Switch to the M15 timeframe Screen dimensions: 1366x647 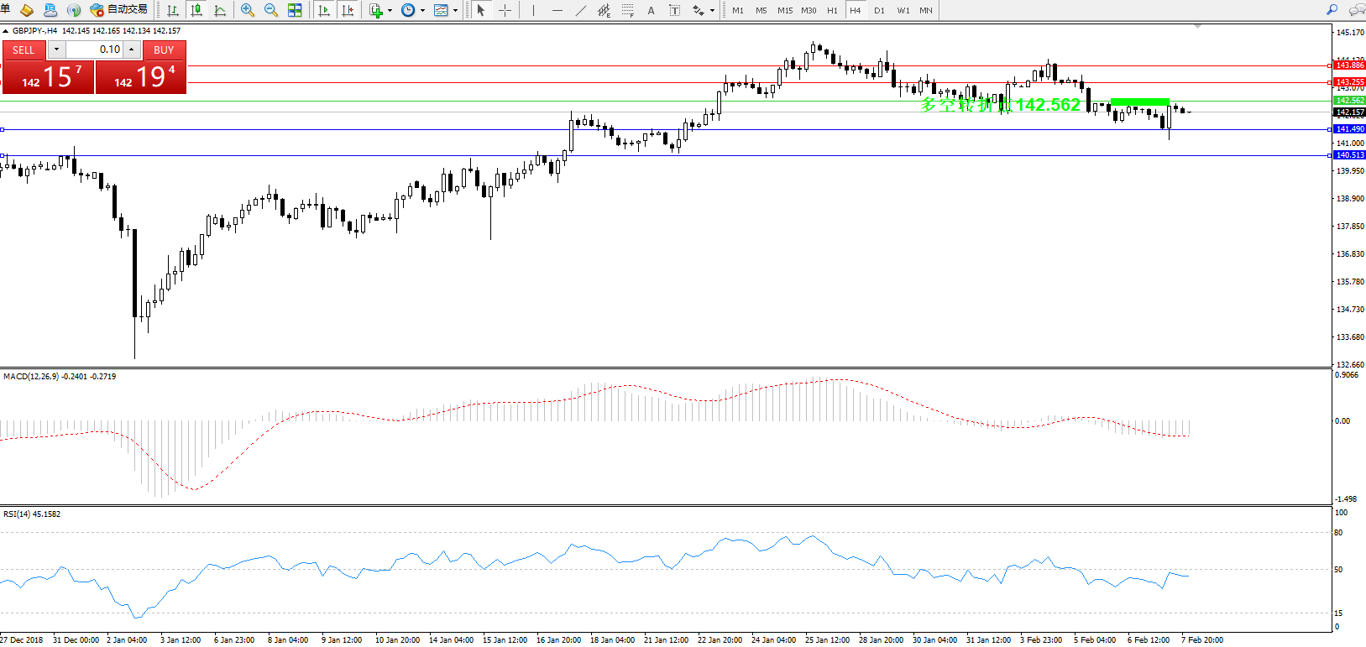point(785,11)
